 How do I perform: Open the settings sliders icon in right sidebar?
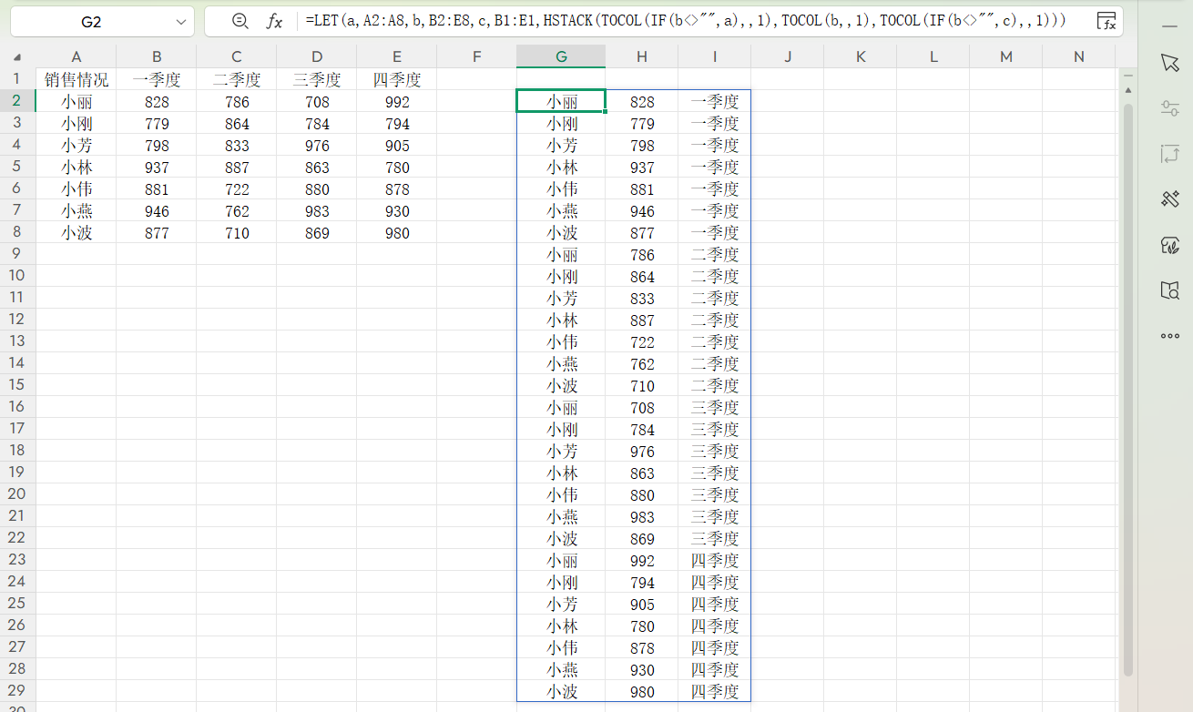[1170, 107]
